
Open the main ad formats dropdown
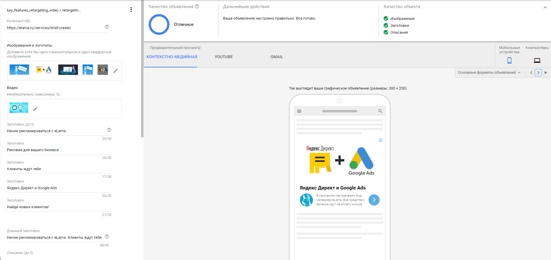click(x=489, y=73)
